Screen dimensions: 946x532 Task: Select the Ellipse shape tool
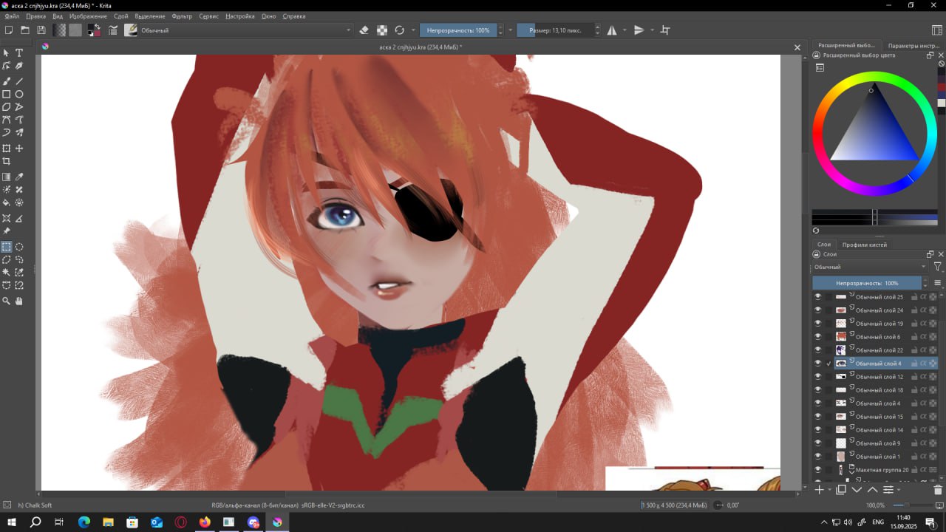coord(19,95)
